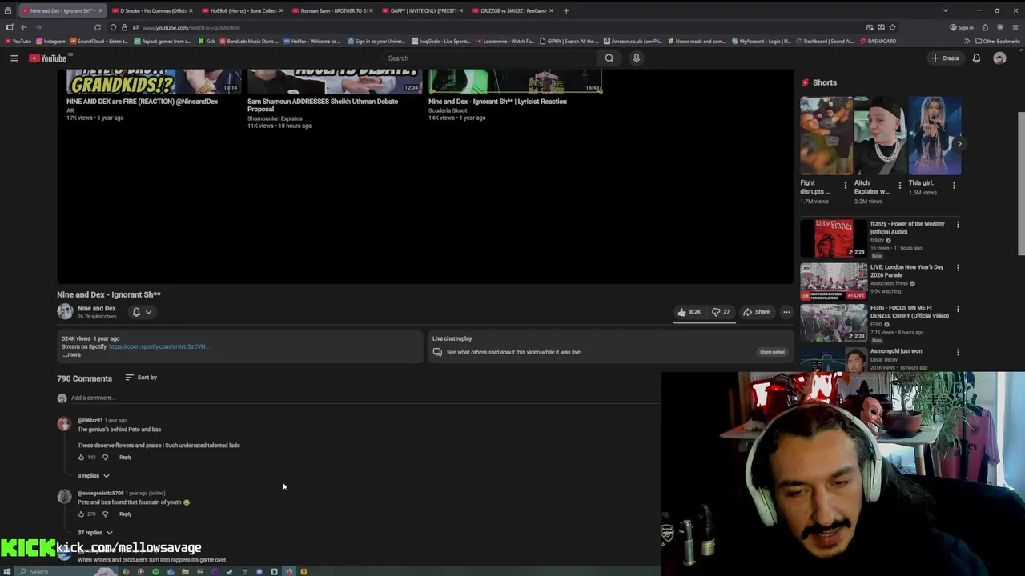Click the Create button

tap(945, 58)
